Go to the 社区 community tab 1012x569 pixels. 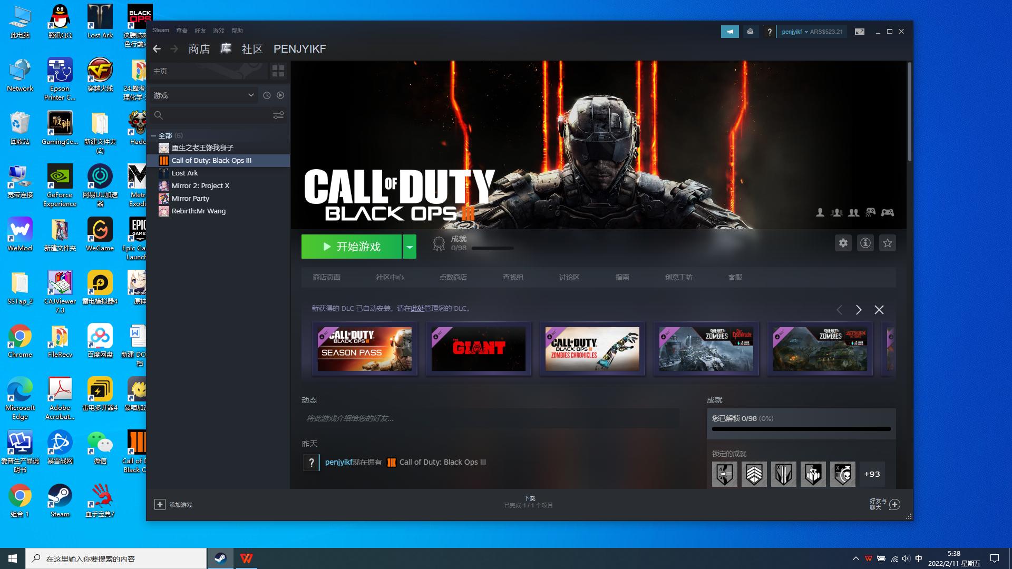click(x=252, y=49)
